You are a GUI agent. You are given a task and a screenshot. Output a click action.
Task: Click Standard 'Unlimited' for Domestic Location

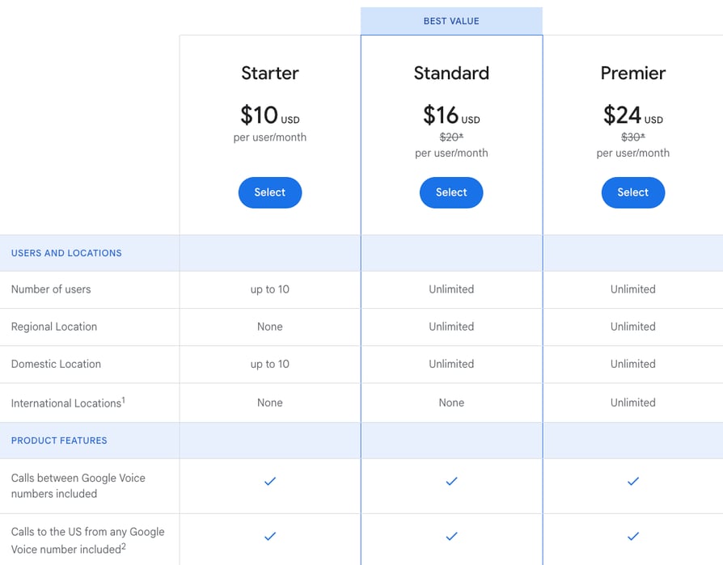coord(451,364)
